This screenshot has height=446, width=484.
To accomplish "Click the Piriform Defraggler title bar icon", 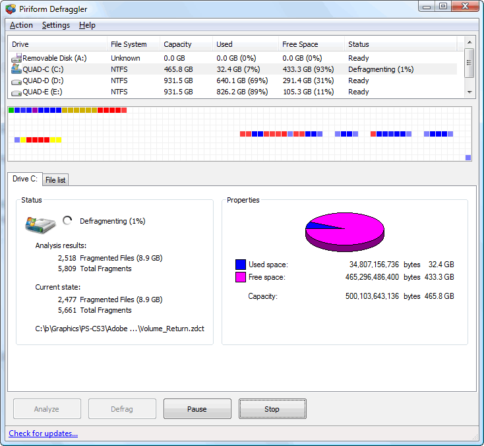I will 11,9.
